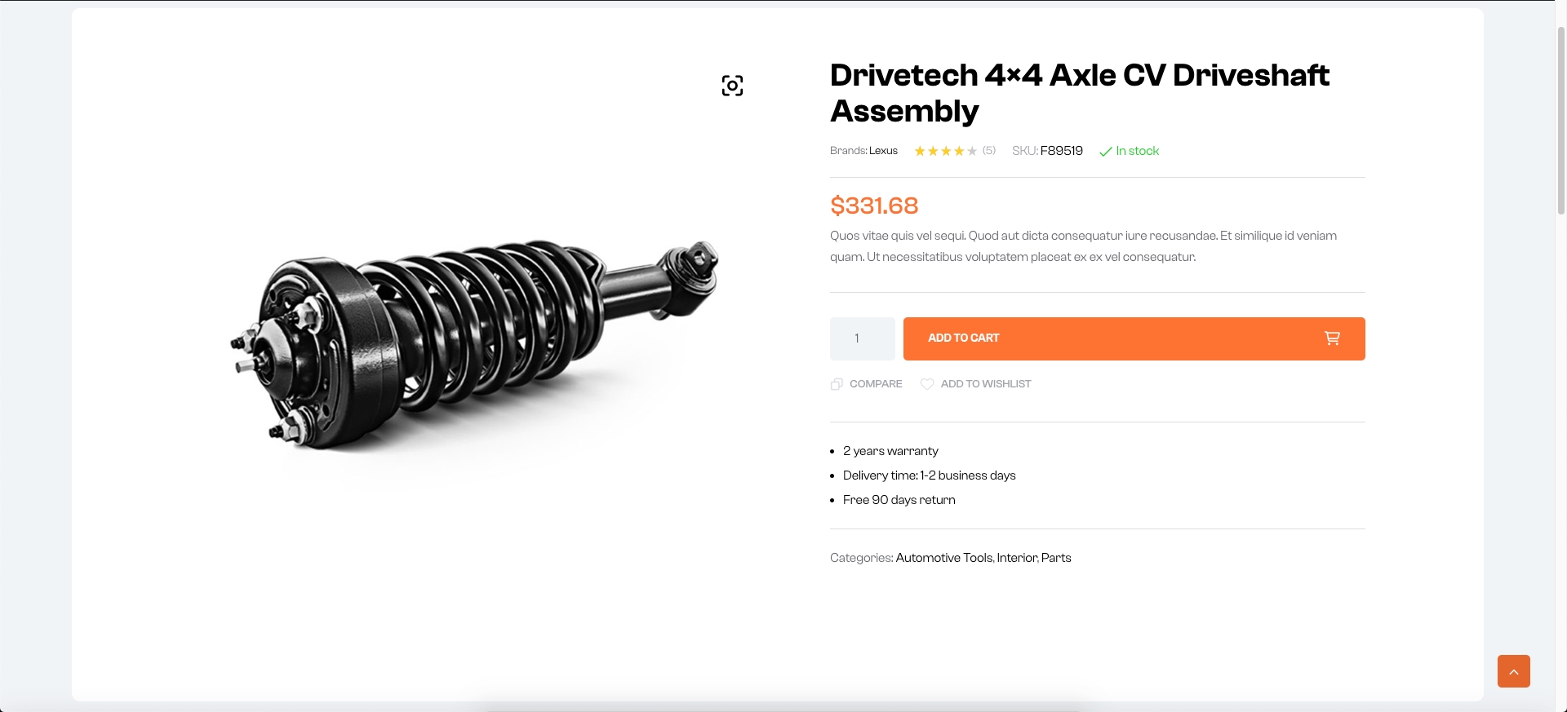1567x712 pixels.
Task: Click the star rating icons
Action: 945,151
